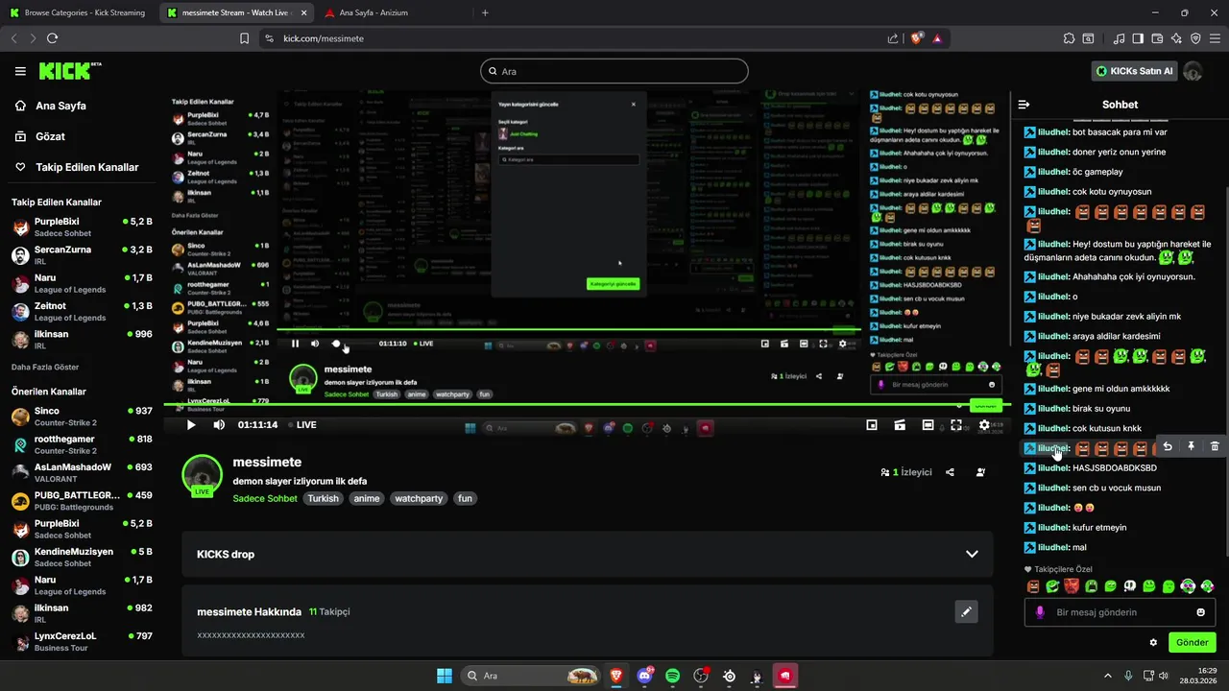
Task: Open chat settings gear below message box
Action: pos(1153,642)
